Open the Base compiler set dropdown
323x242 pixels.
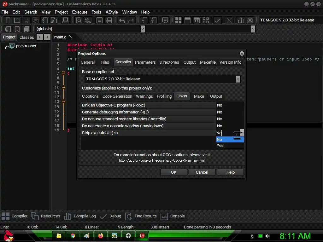pos(238,79)
